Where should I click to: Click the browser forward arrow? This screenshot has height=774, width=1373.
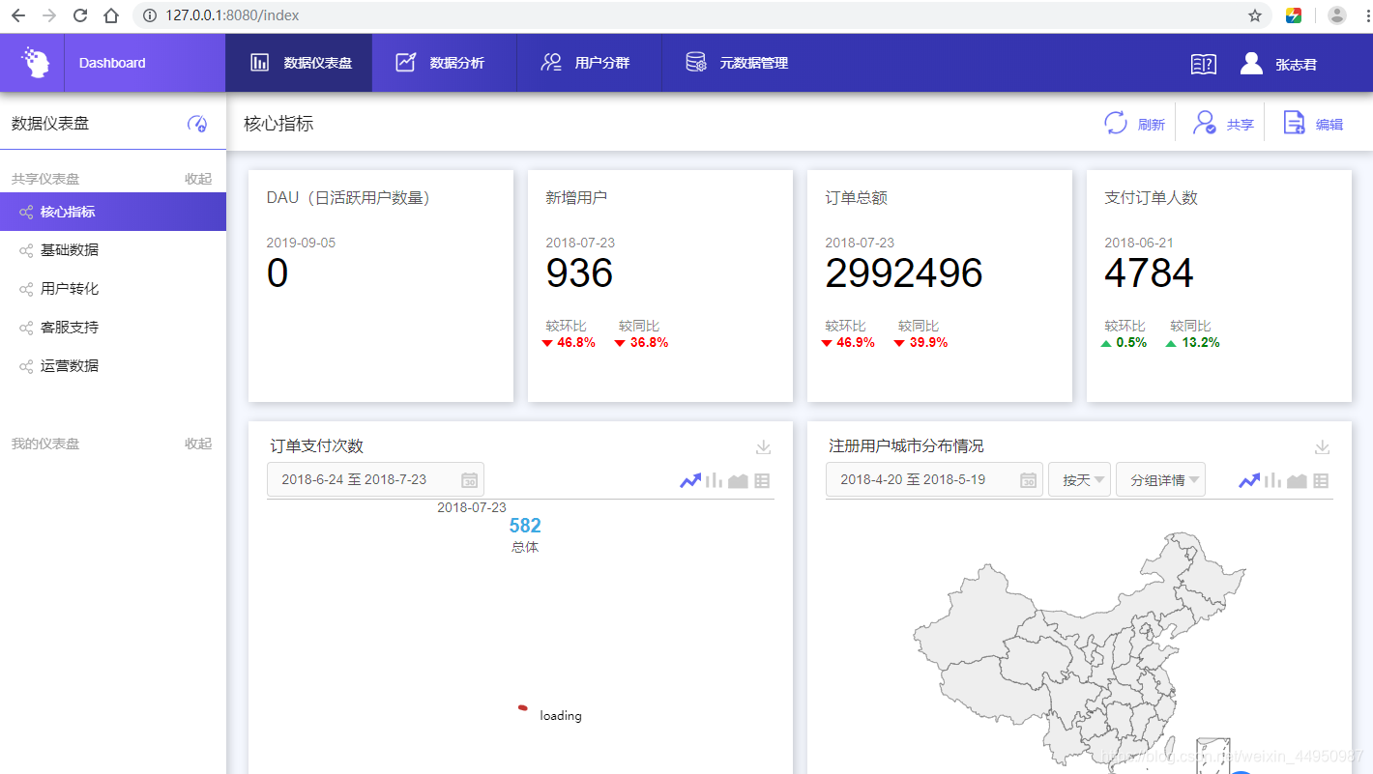(x=49, y=15)
